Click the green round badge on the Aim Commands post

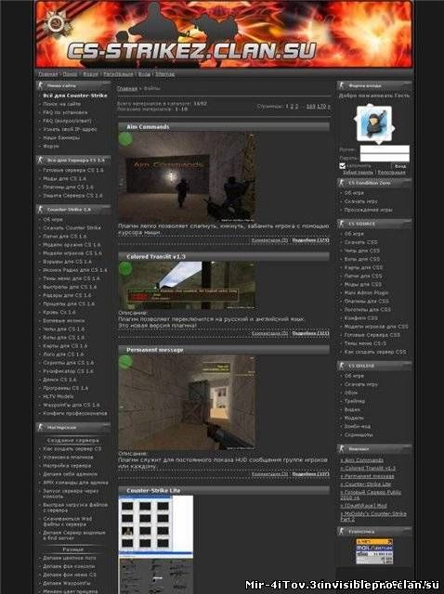coord(125,139)
